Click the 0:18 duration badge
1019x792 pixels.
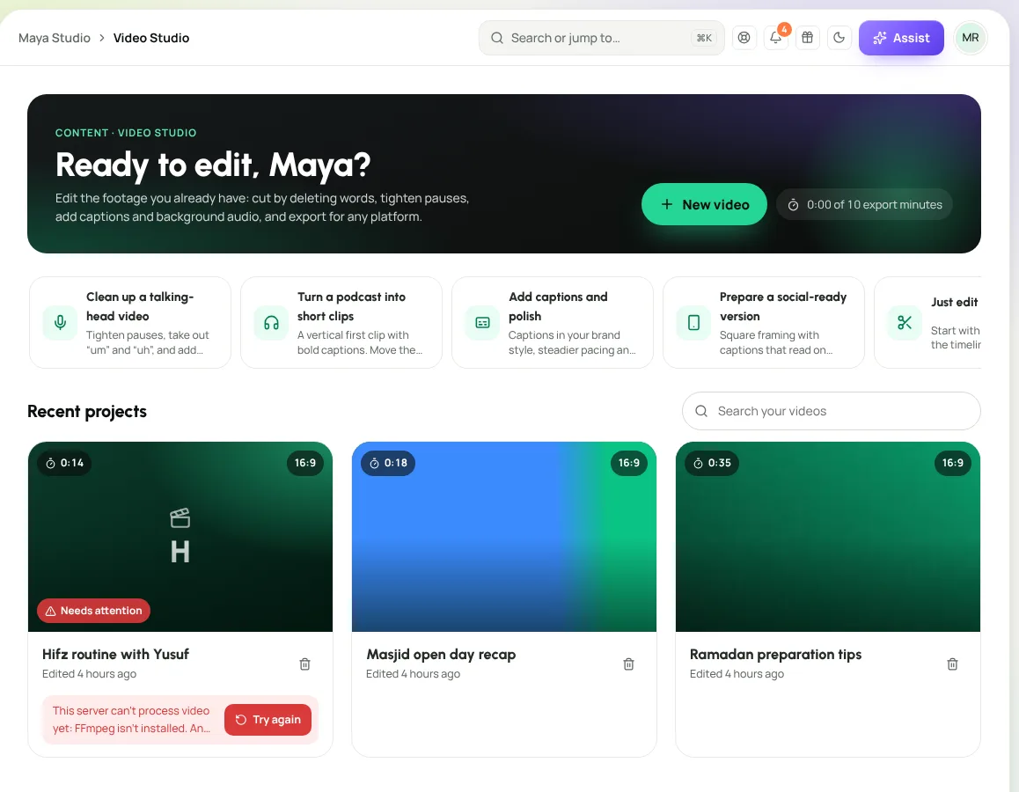(389, 463)
